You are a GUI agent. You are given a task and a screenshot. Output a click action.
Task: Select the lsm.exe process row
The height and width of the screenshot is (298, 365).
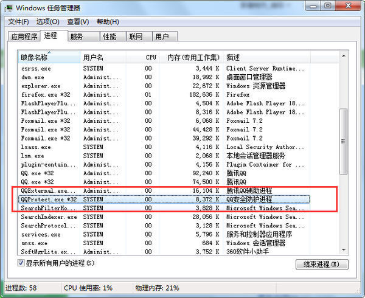pyautogui.click(x=164, y=156)
